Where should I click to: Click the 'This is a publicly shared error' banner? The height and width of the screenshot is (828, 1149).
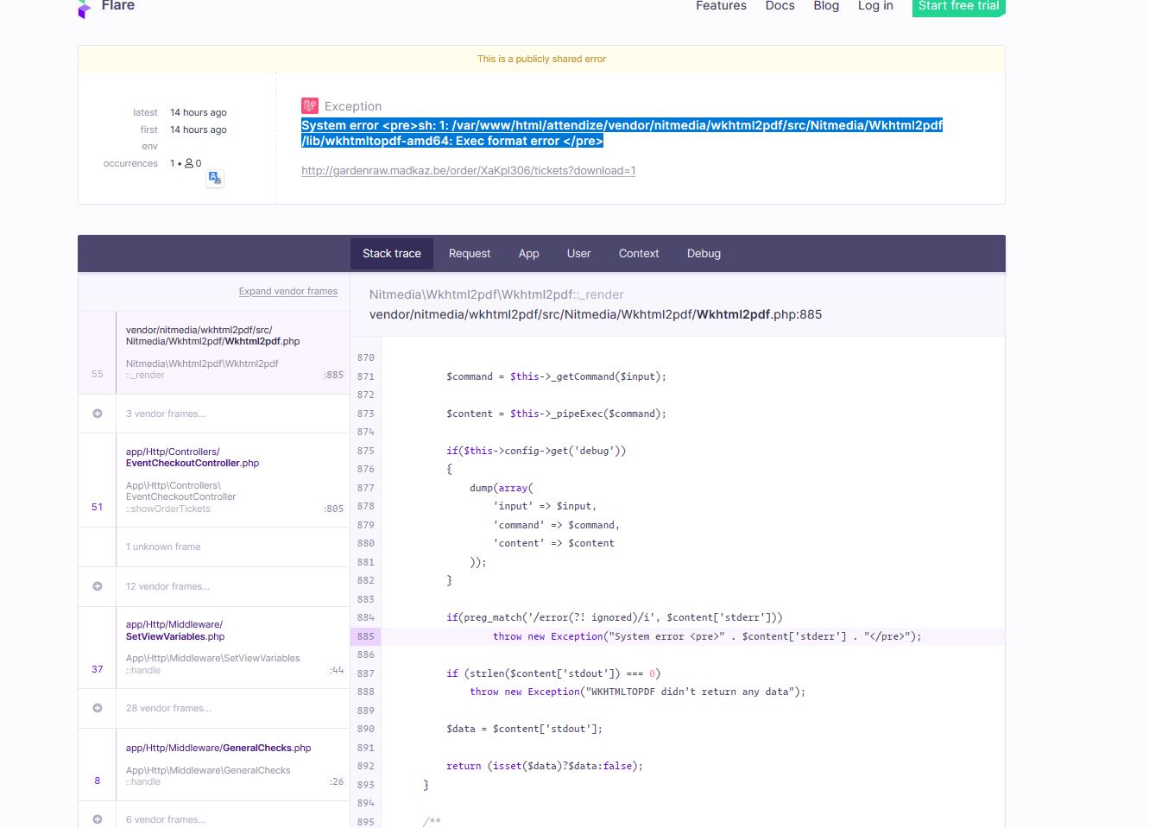(541, 59)
